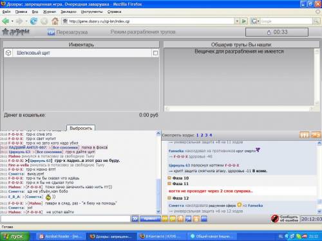Click the Перезагрузка link
The height and width of the screenshot is (241, 322).
(x=72, y=32)
